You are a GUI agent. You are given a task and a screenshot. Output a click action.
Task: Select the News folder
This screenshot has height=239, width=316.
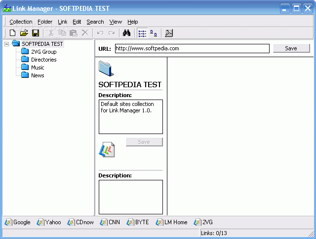(x=38, y=75)
